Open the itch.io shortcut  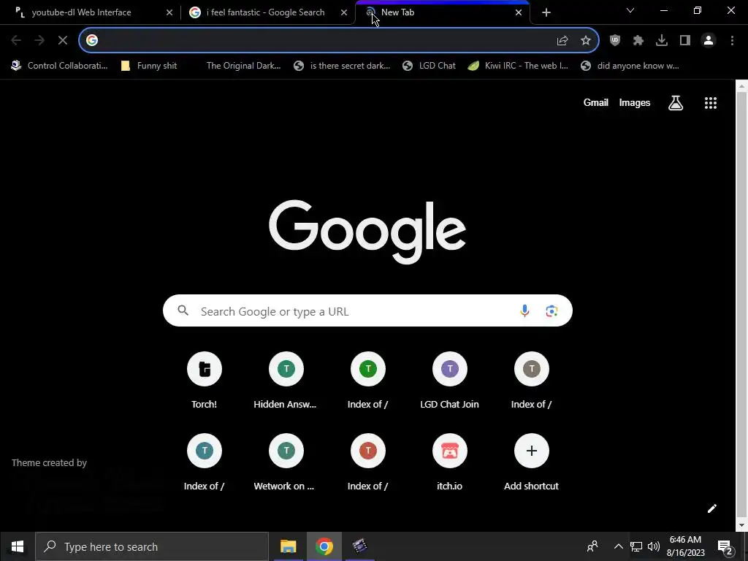449,462
